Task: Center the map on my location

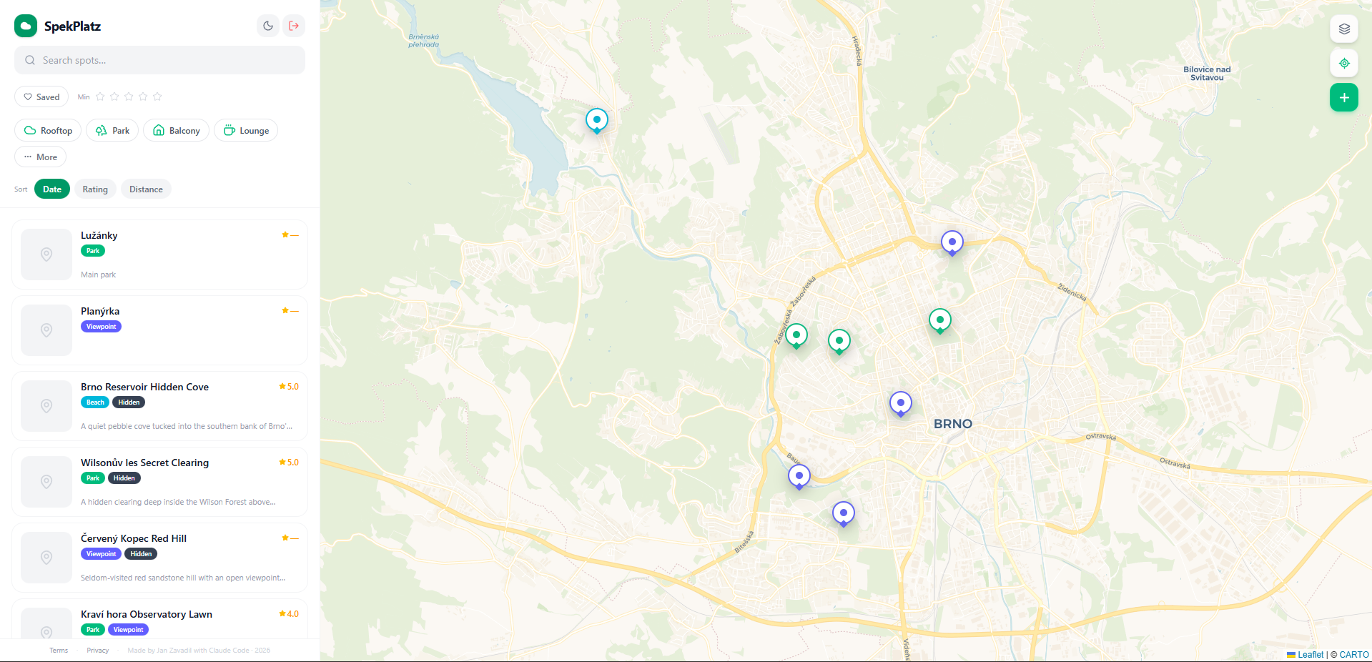Action: pyautogui.click(x=1343, y=64)
